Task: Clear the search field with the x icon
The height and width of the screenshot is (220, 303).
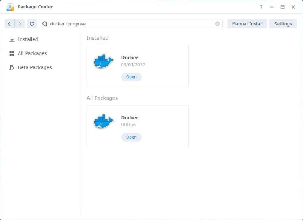Action: (x=217, y=23)
